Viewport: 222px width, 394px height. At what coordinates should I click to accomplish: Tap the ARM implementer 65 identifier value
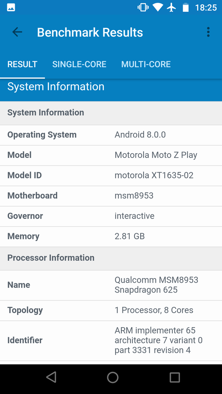[158, 340]
